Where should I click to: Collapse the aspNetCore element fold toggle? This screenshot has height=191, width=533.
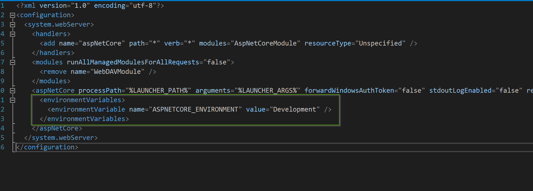(x=13, y=91)
